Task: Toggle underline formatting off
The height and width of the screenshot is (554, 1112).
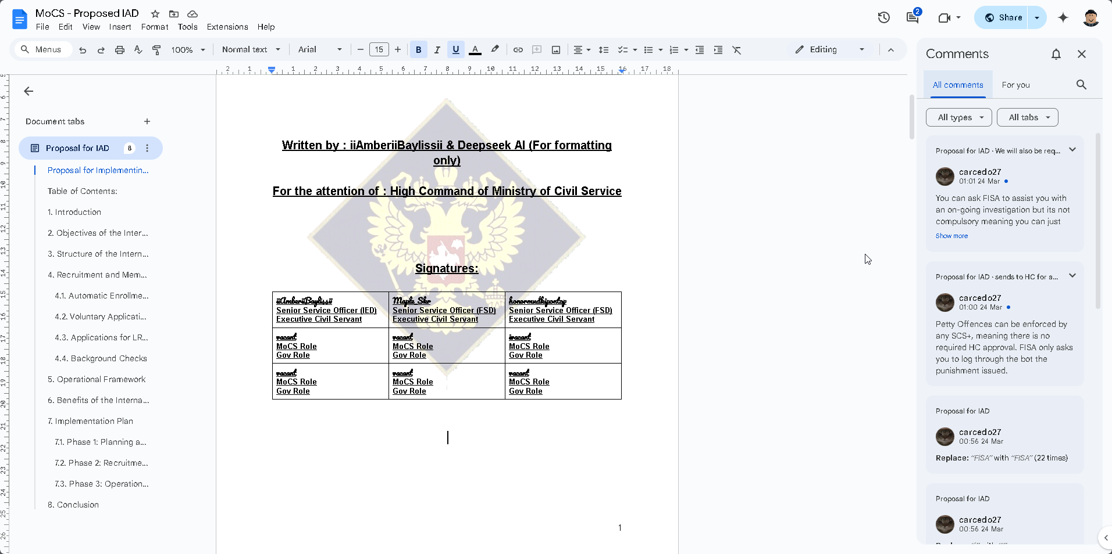Action: point(456,50)
